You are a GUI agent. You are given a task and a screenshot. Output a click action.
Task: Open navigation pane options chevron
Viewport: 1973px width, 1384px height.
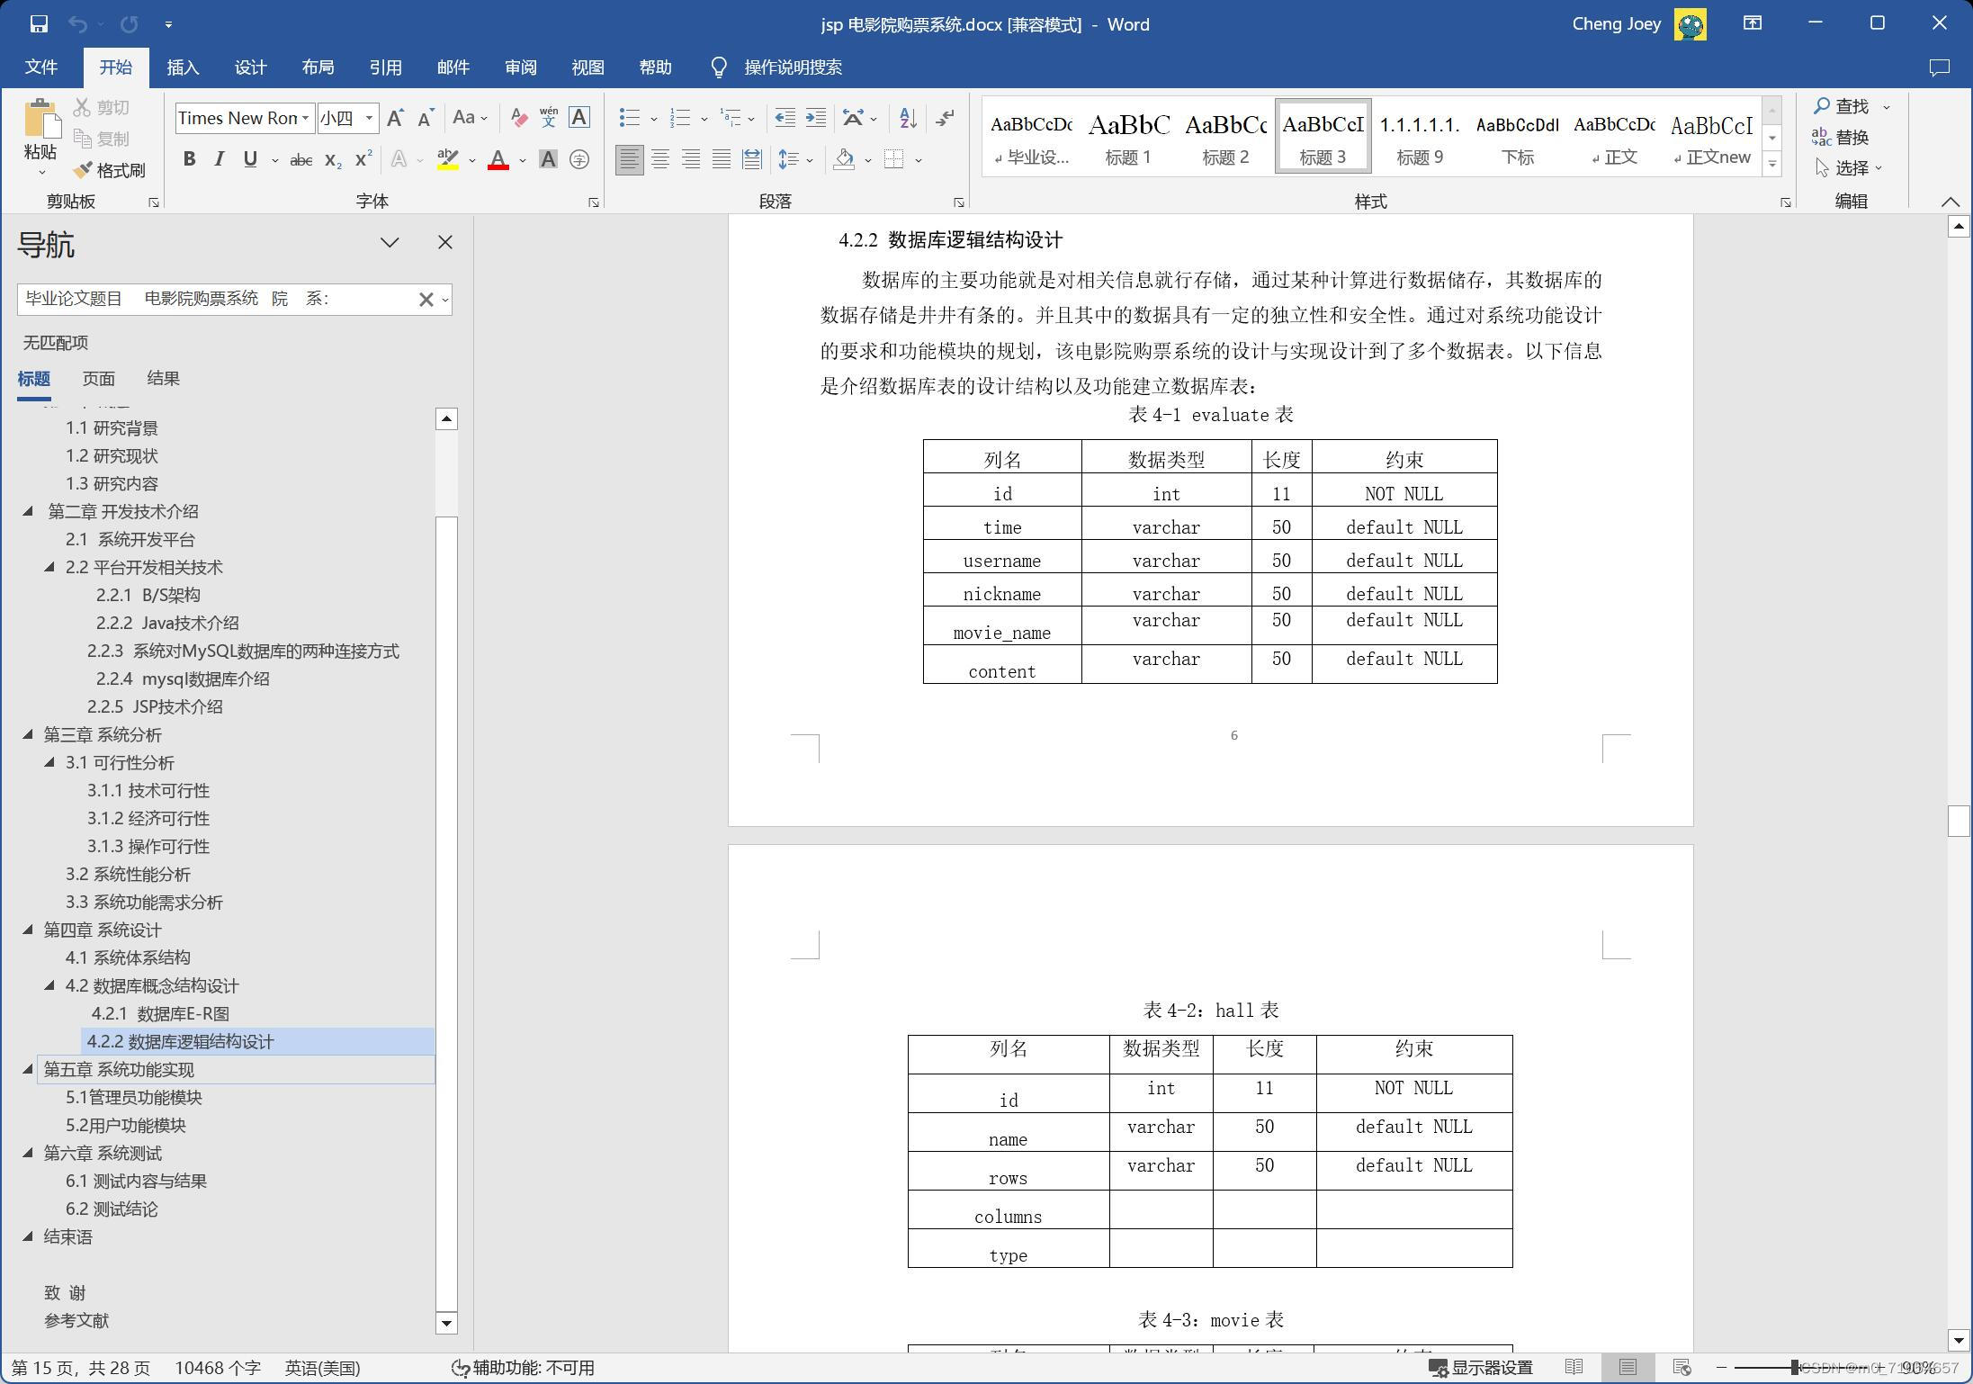click(390, 242)
